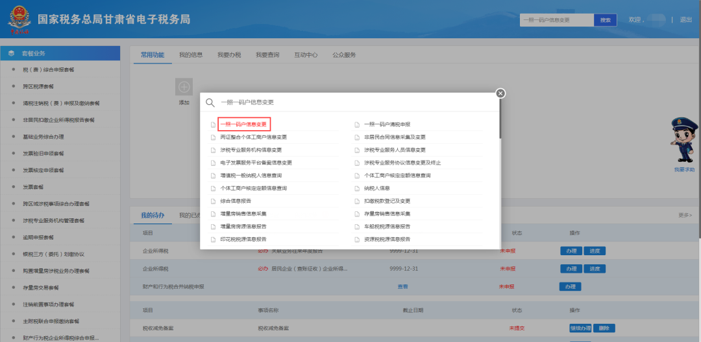Viewport: 701px width, 342px height.
Task: Open 主附税联合申报缴纳套餐 in sidebar
Action: point(51,321)
